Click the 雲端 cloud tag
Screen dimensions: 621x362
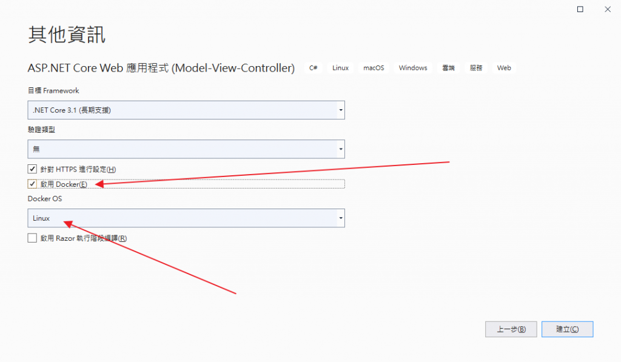coord(448,68)
